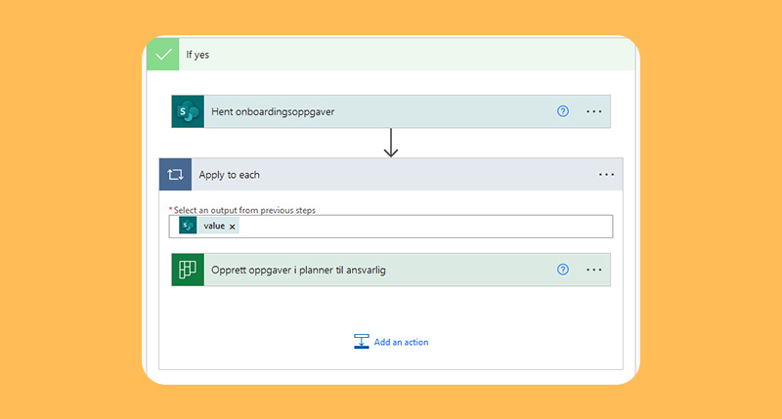This screenshot has width=782, height=419.
Task: Click the Add an action icon
Action: pos(361,341)
